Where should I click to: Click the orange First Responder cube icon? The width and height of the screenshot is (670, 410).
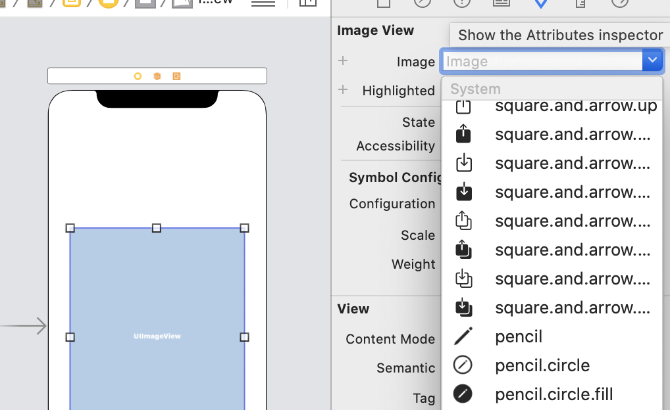[x=157, y=76]
